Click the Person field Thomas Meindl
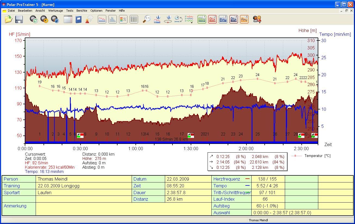The height and width of the screenshot is (224, 355). (x=84, y=179)
